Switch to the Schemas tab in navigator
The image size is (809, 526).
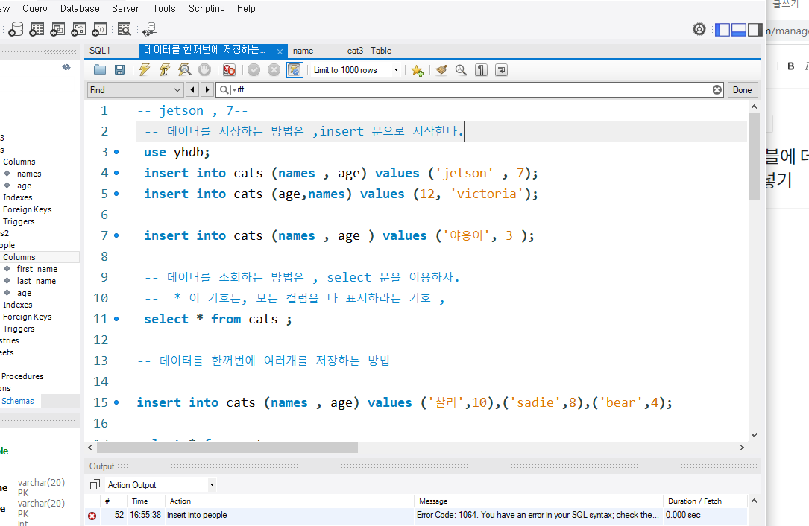18,401
